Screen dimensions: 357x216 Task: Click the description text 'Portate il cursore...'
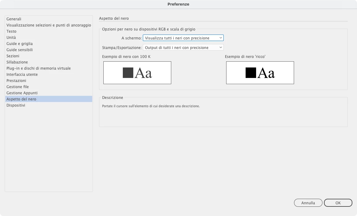(x=151, y=106)
